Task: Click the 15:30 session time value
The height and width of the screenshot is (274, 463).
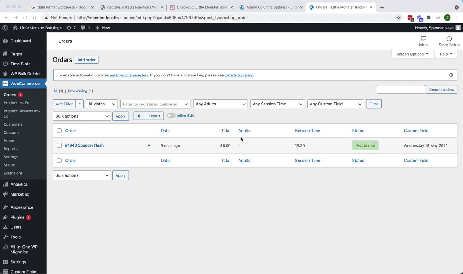Action: (300, 145)
